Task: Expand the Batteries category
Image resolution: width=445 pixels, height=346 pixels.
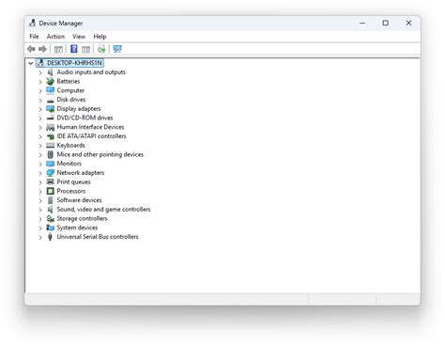Action: pos(40,82)
